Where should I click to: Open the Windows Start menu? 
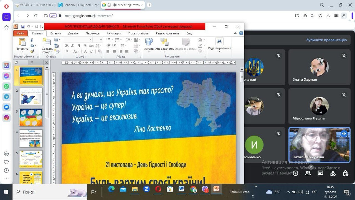tap(6, 192)
